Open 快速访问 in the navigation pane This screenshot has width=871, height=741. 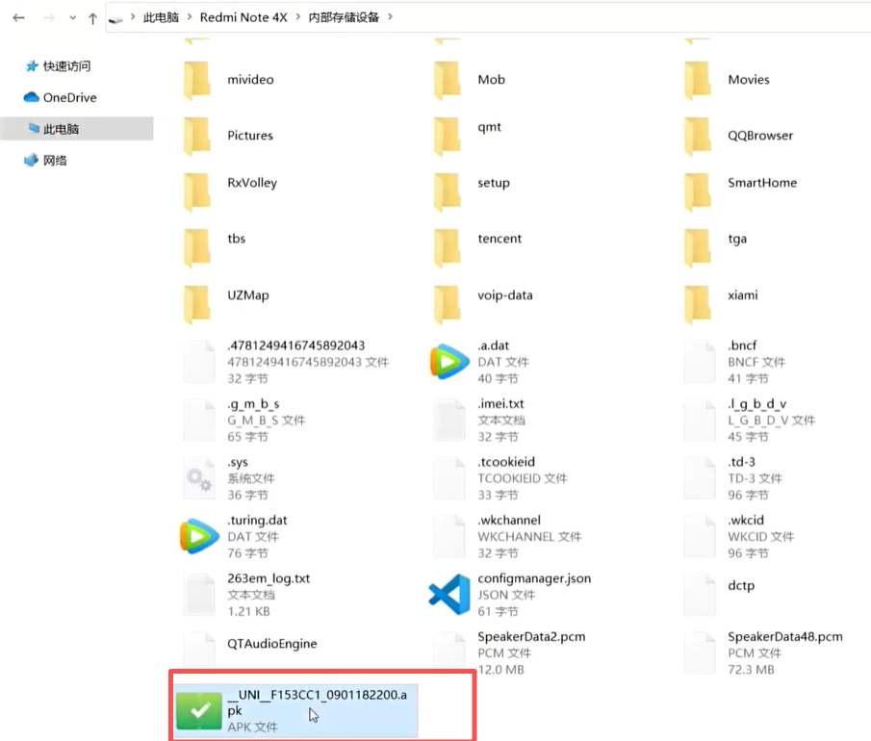(x=59, y=66)
